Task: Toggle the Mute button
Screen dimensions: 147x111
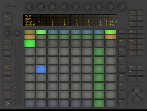Action: click(x=133, y=37)
